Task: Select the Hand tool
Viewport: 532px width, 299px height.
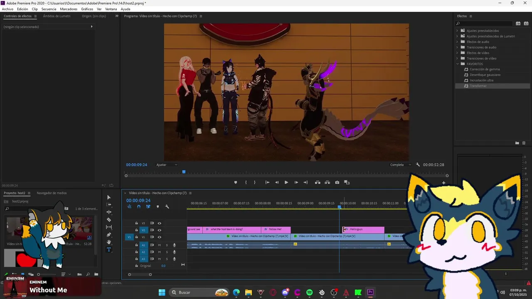Action: (109, 242)
